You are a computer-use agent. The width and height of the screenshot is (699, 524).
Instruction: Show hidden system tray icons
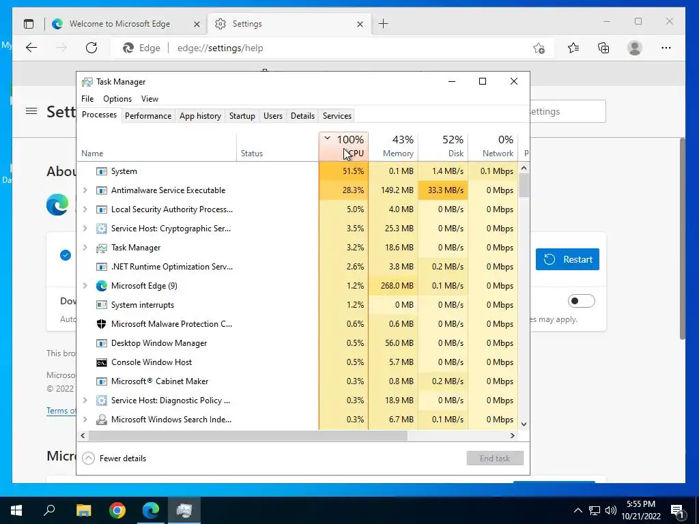(x=577, y=510)
